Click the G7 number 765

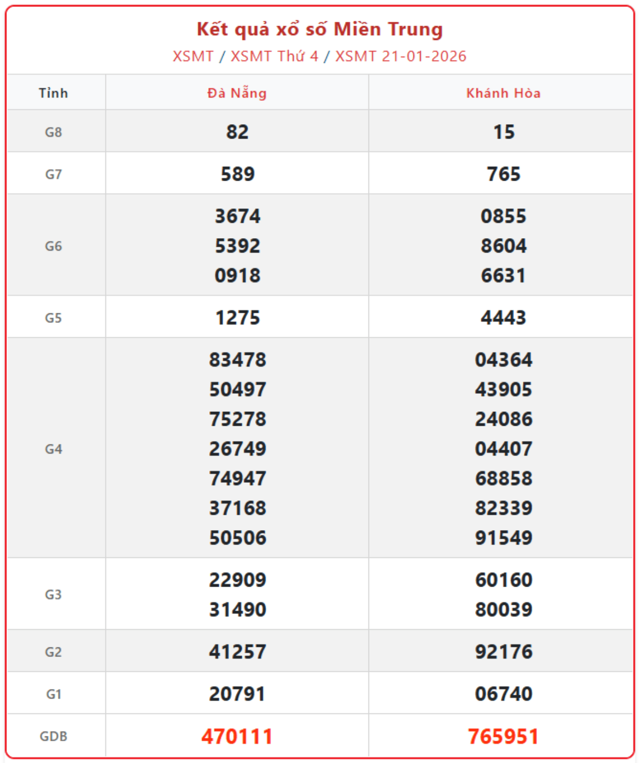(x=503, y=174)
